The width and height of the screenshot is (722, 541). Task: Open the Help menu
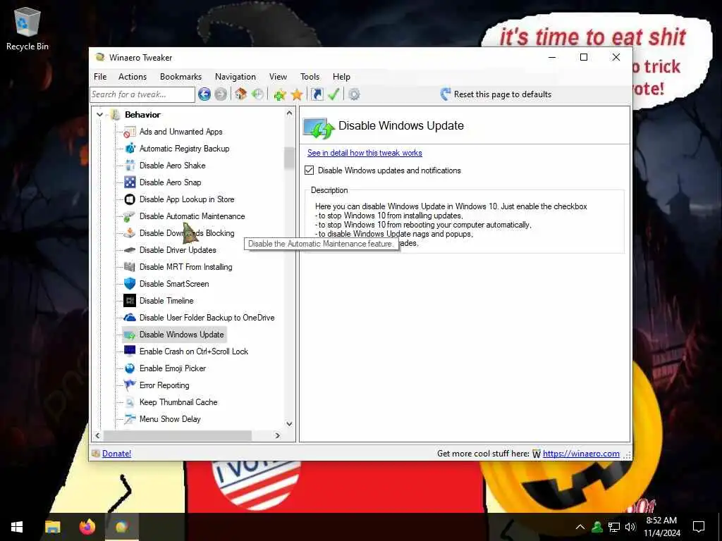click(342, 77)
